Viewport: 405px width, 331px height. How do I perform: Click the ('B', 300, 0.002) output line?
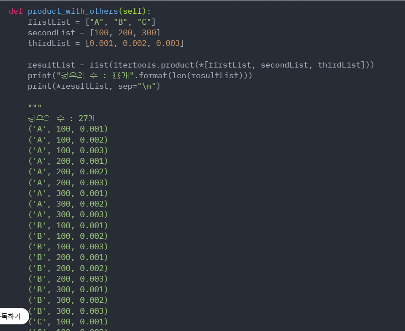coord(68,300)
